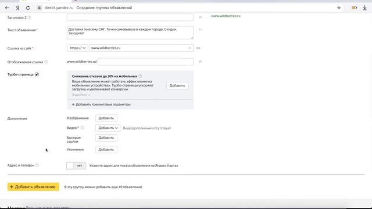This screenshot has height=209, width=372.
Task: Click the Отображаемая ссылка input field
Action: click(145, 62)
